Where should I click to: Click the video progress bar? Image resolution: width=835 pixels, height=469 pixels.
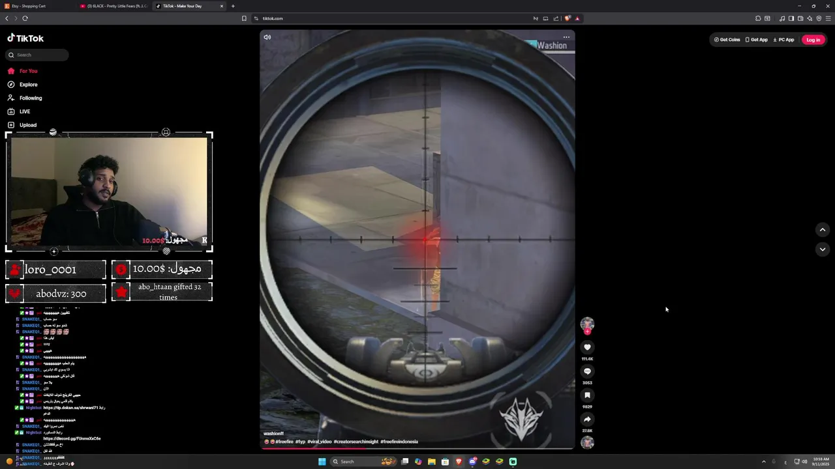[417, 448]
